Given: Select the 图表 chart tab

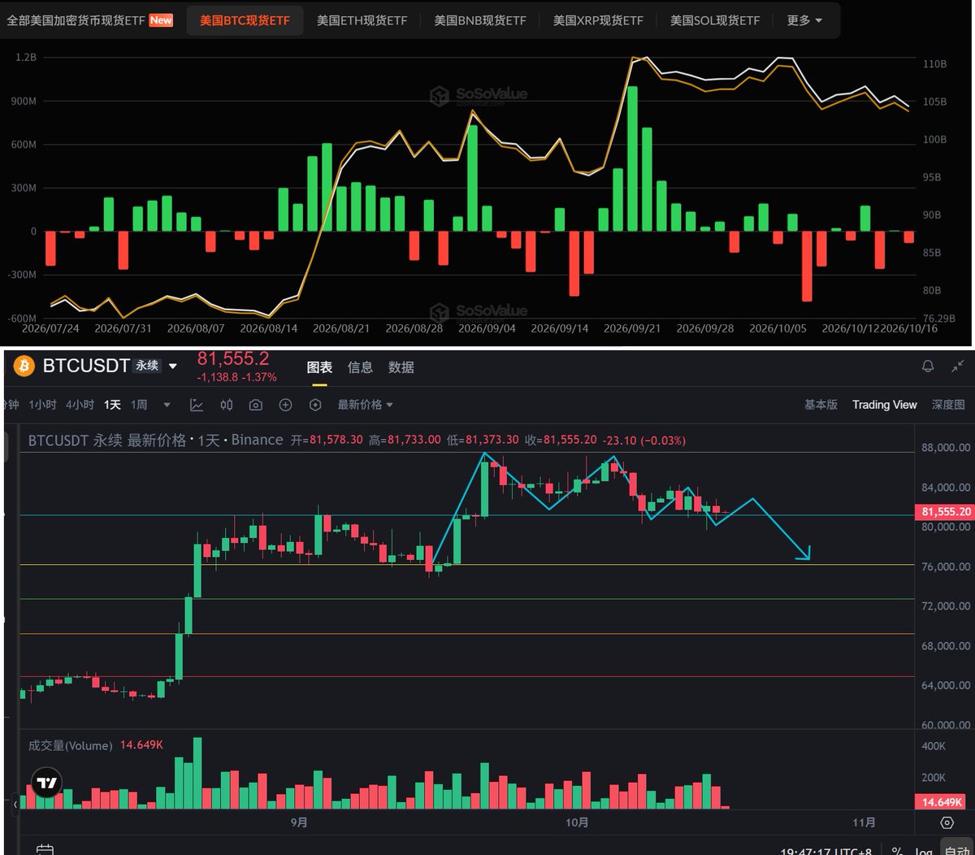Looking at the screenshot, I should tap(319, 367).
